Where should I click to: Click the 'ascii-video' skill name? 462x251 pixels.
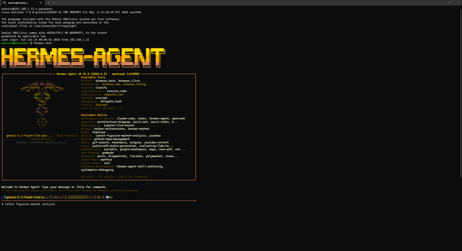[x=160, y=122]
